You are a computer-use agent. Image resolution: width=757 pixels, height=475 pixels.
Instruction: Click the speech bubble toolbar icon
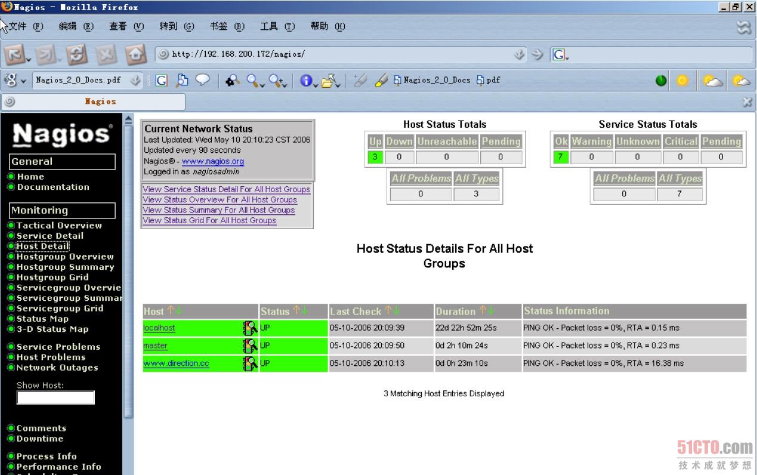(x=203, y=79)
